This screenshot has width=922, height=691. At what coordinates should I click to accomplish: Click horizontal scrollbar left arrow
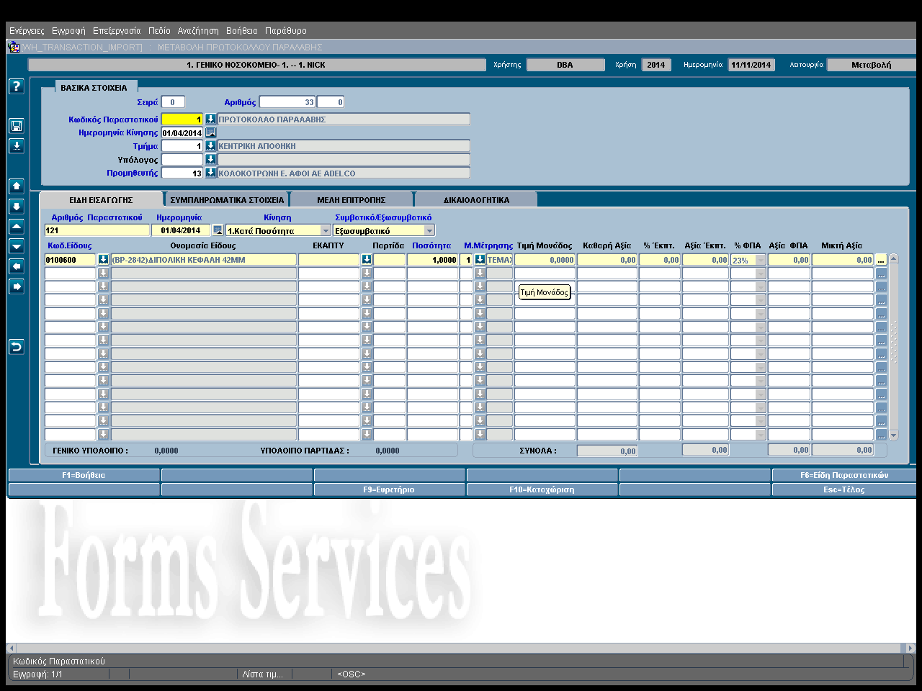[x=11, y=648]
